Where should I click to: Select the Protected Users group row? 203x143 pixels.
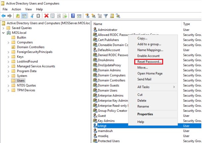pyautogui.click(x=147, y=141)
